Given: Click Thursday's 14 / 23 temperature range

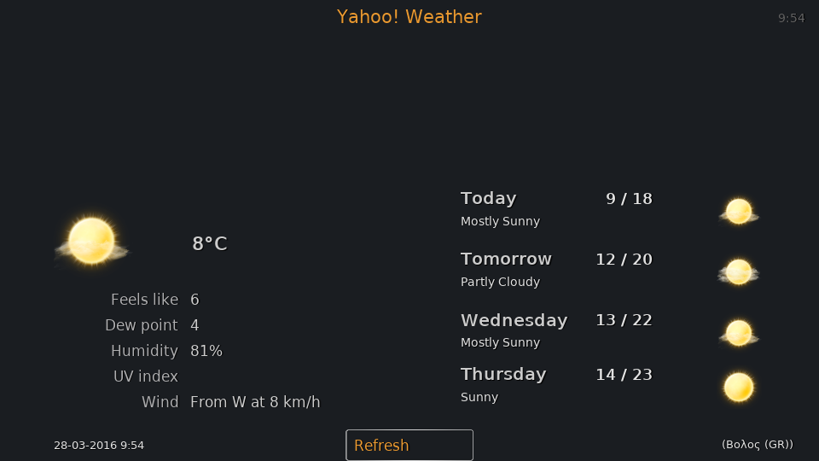Looking at the screenshot, I should [624, 375].
